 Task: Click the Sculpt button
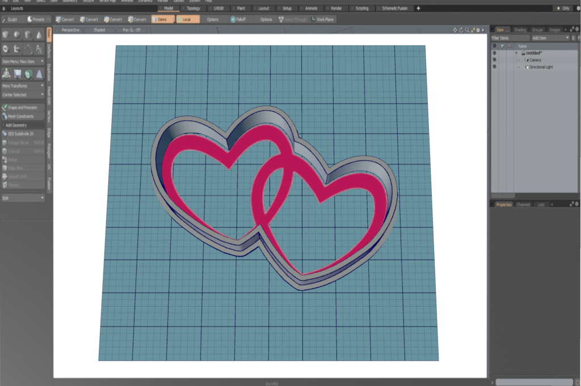click(12, 19)
